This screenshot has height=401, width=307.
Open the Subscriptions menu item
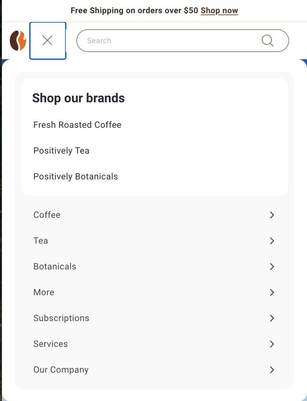[61, 318]
